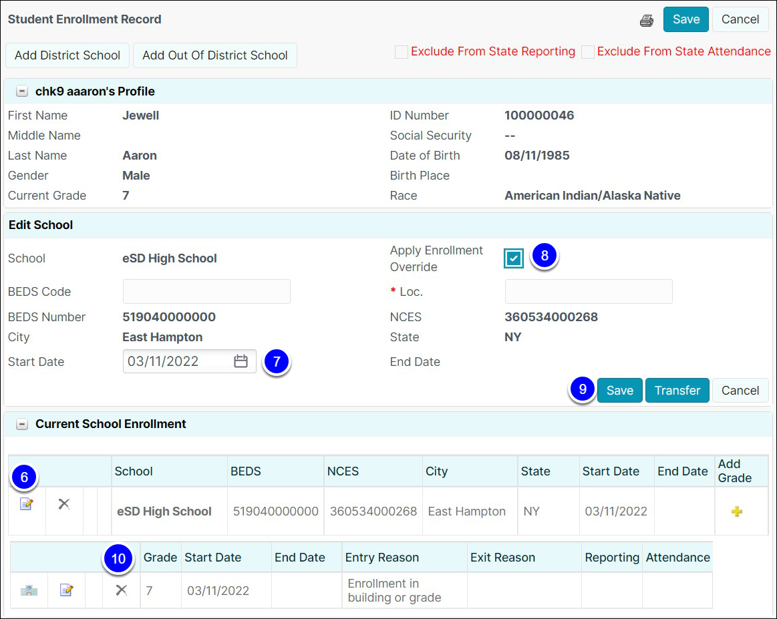Click Race value American Indian/Alaska Native
The height and width of the screenshot is (619, 777).
click(592, 196)
